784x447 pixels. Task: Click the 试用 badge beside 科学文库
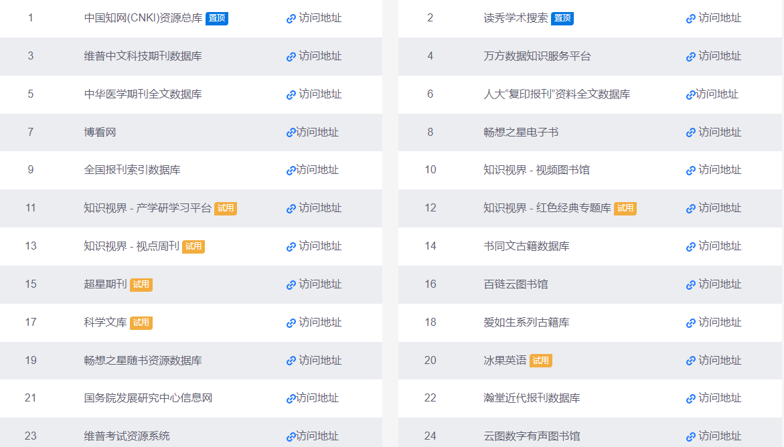coord(141,323)
